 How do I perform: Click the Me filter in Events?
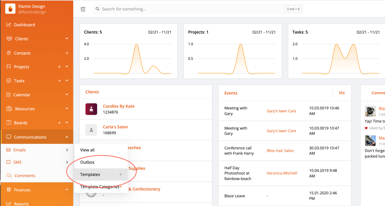342,93
